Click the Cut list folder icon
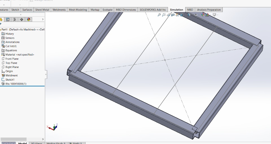The width and height of the screenshot is (271, 144). (3, 46)
